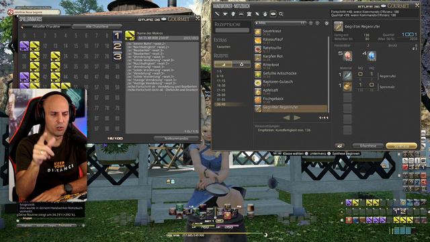Select the alchemist flask class icon
The image size is (430, 242).
(265, 13)
